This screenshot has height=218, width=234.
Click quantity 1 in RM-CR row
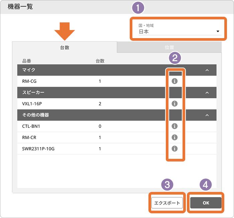[x=100, y=137]
